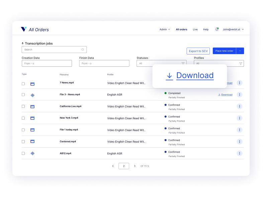Open the notifications bell
The width and height of the screenshot is (264, 197).
217,29
